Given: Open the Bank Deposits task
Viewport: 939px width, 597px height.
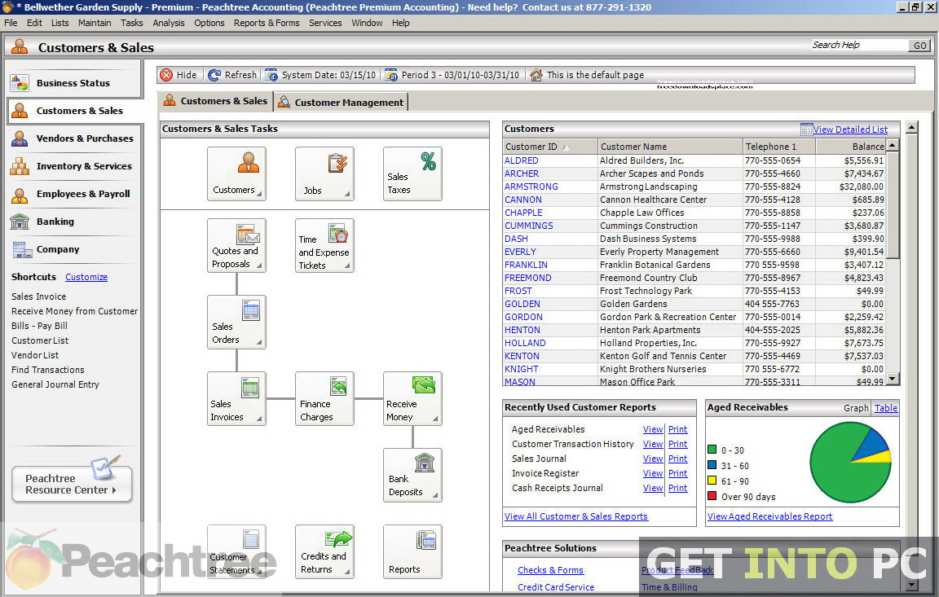Looking at the screenshot, I should (x=412, y=475).
